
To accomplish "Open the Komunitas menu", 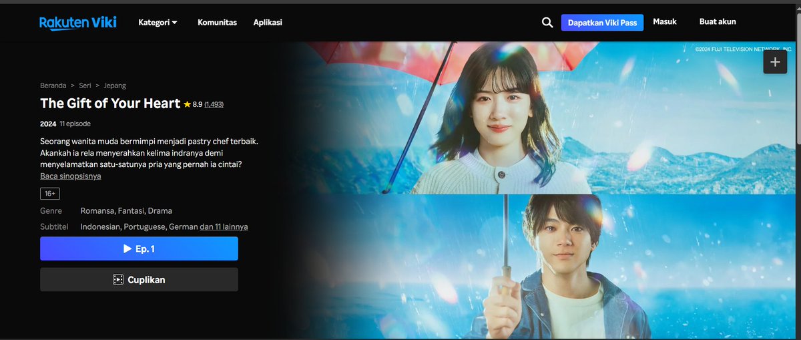I will click(217, 22).
